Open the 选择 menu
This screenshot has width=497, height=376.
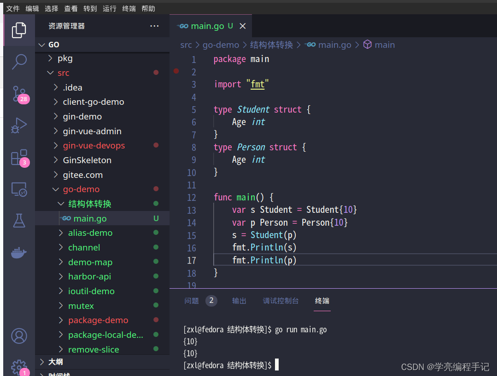[x=52, y=9]
